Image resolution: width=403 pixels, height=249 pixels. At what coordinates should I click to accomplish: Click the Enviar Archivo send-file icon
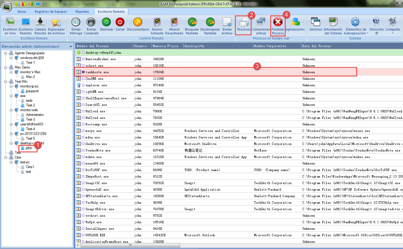point(227,26)
